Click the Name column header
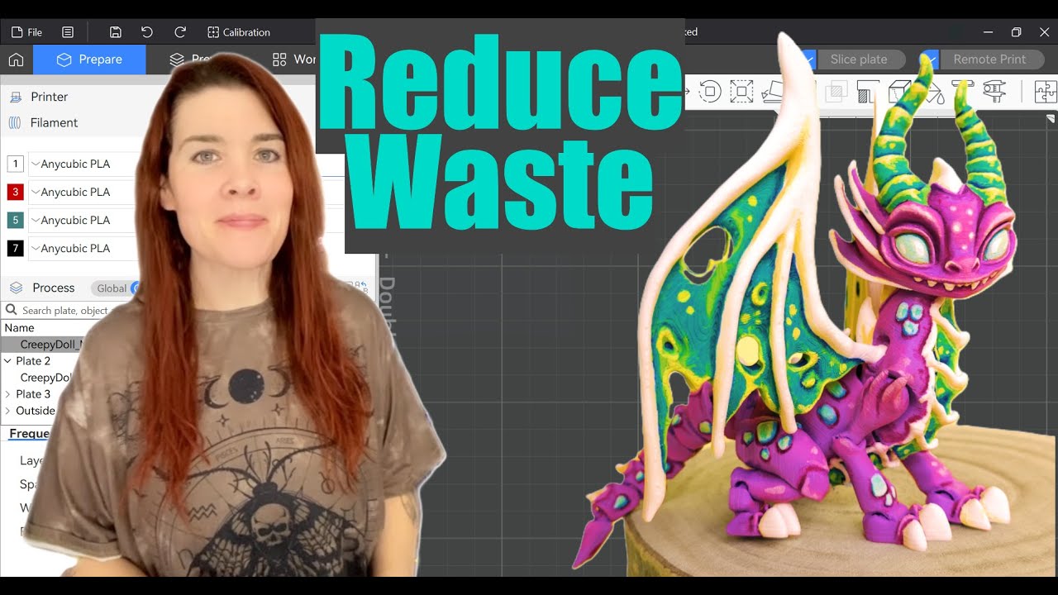Image resolution: width=1058 pixels, height=595 pixels. [19, 327]
